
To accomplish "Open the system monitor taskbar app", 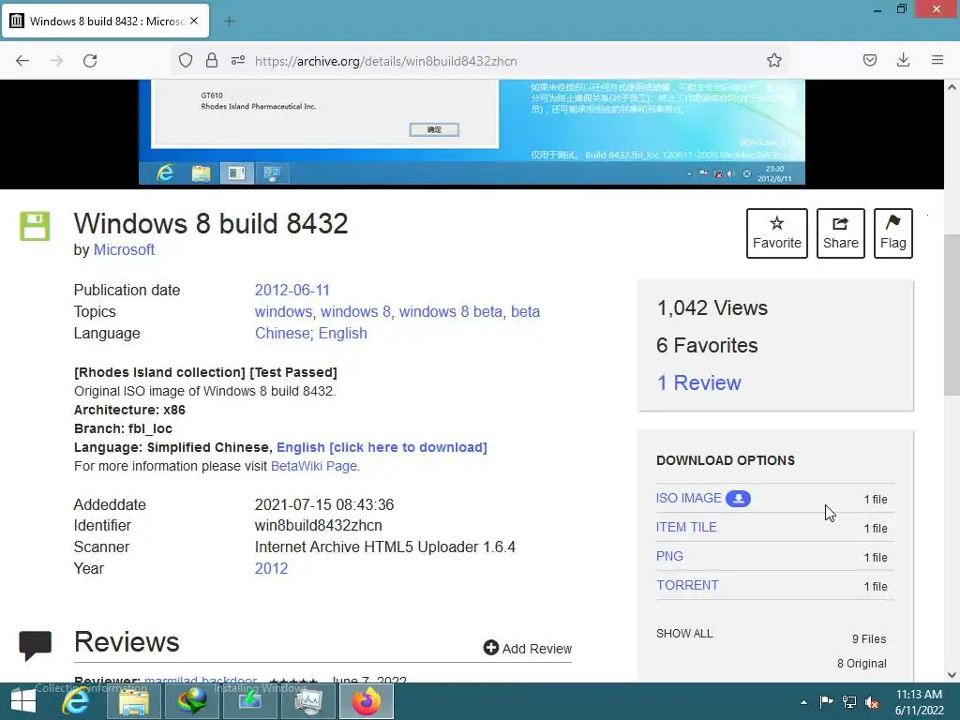I will click(x=307, y=701).
